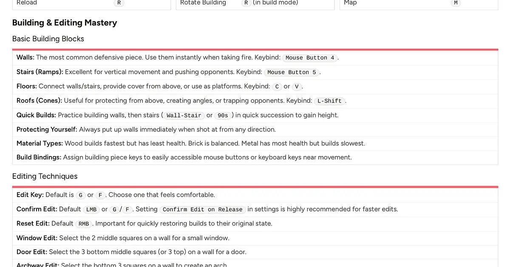Image resolution: width=510 pixels, height=267 pixels.
Task: Click the "Building & Editing Mastery" heading
Action: (65, 23)
